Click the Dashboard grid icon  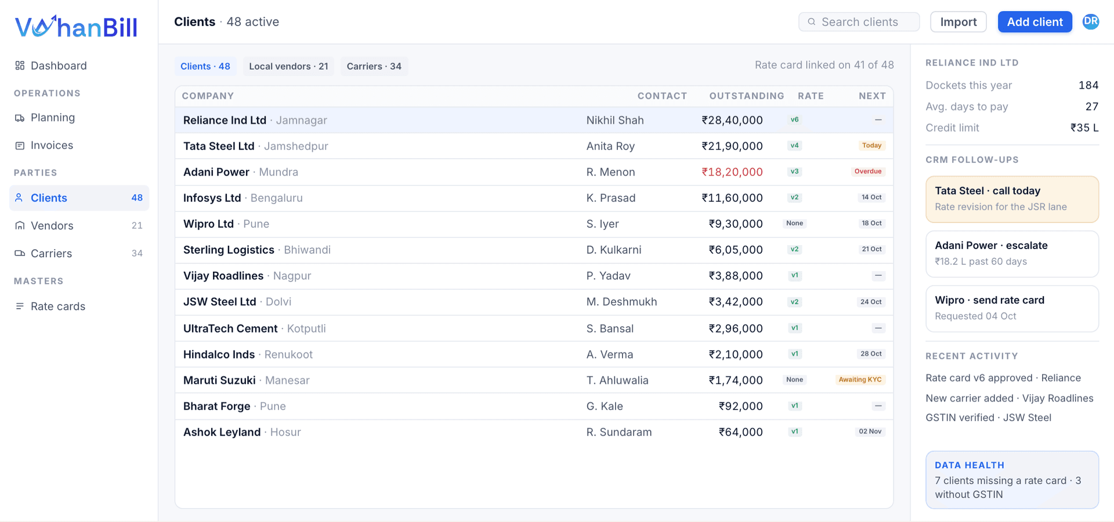click(x=20, y=65)
